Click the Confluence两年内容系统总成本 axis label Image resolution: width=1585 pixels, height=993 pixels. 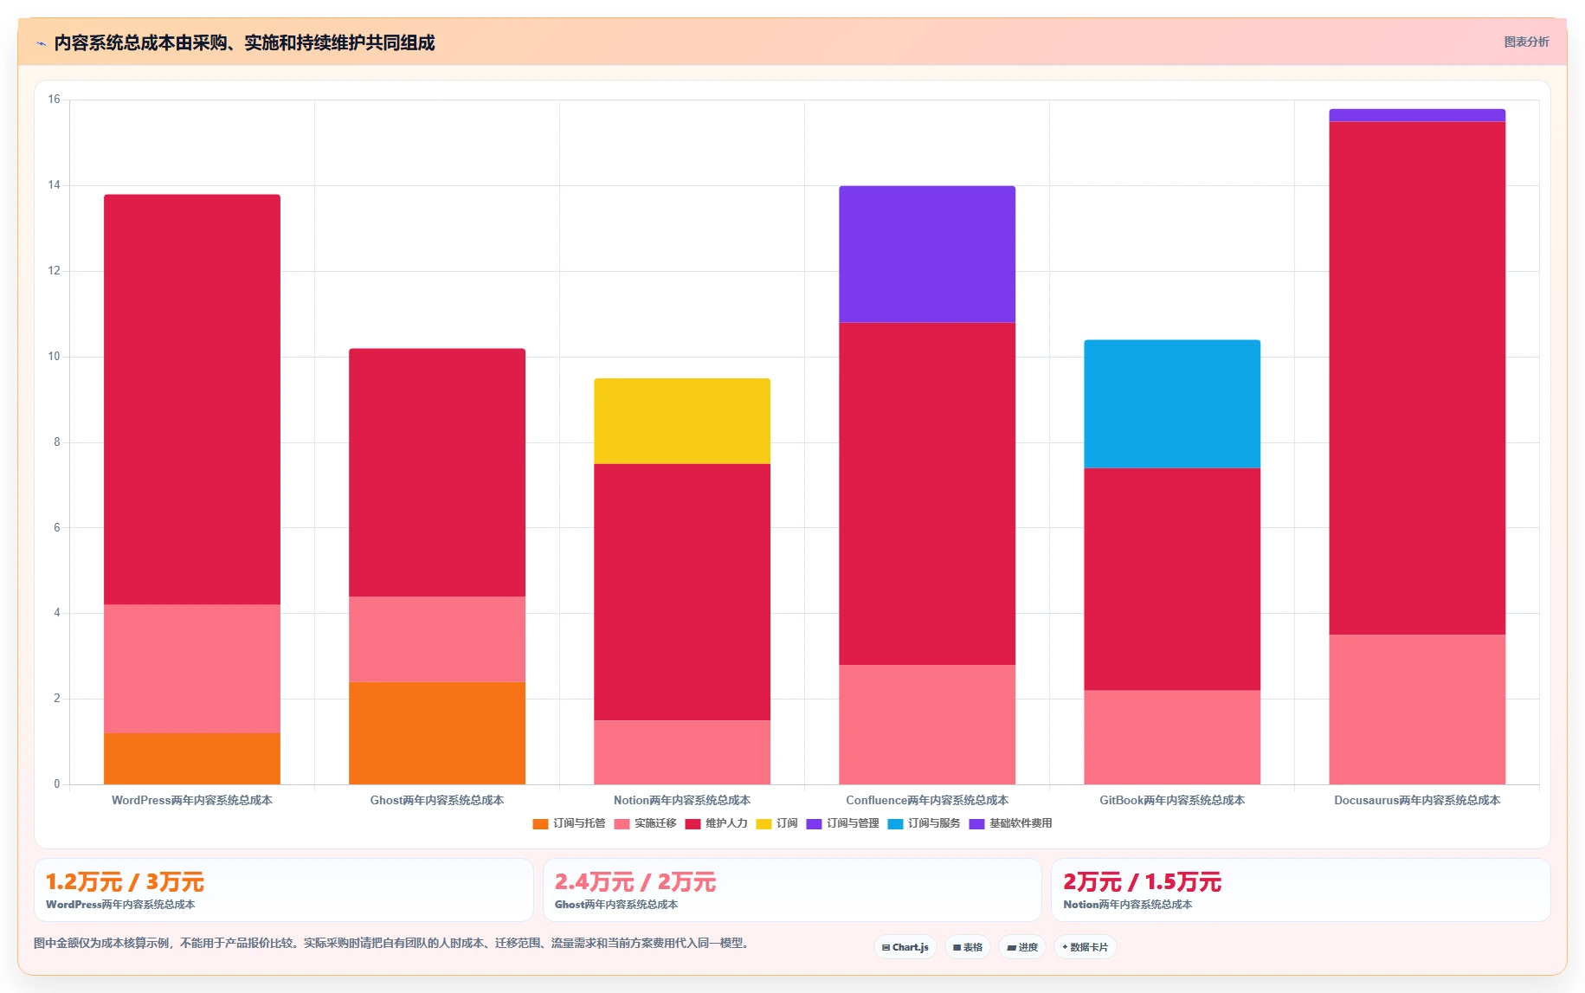pos(927,800)
